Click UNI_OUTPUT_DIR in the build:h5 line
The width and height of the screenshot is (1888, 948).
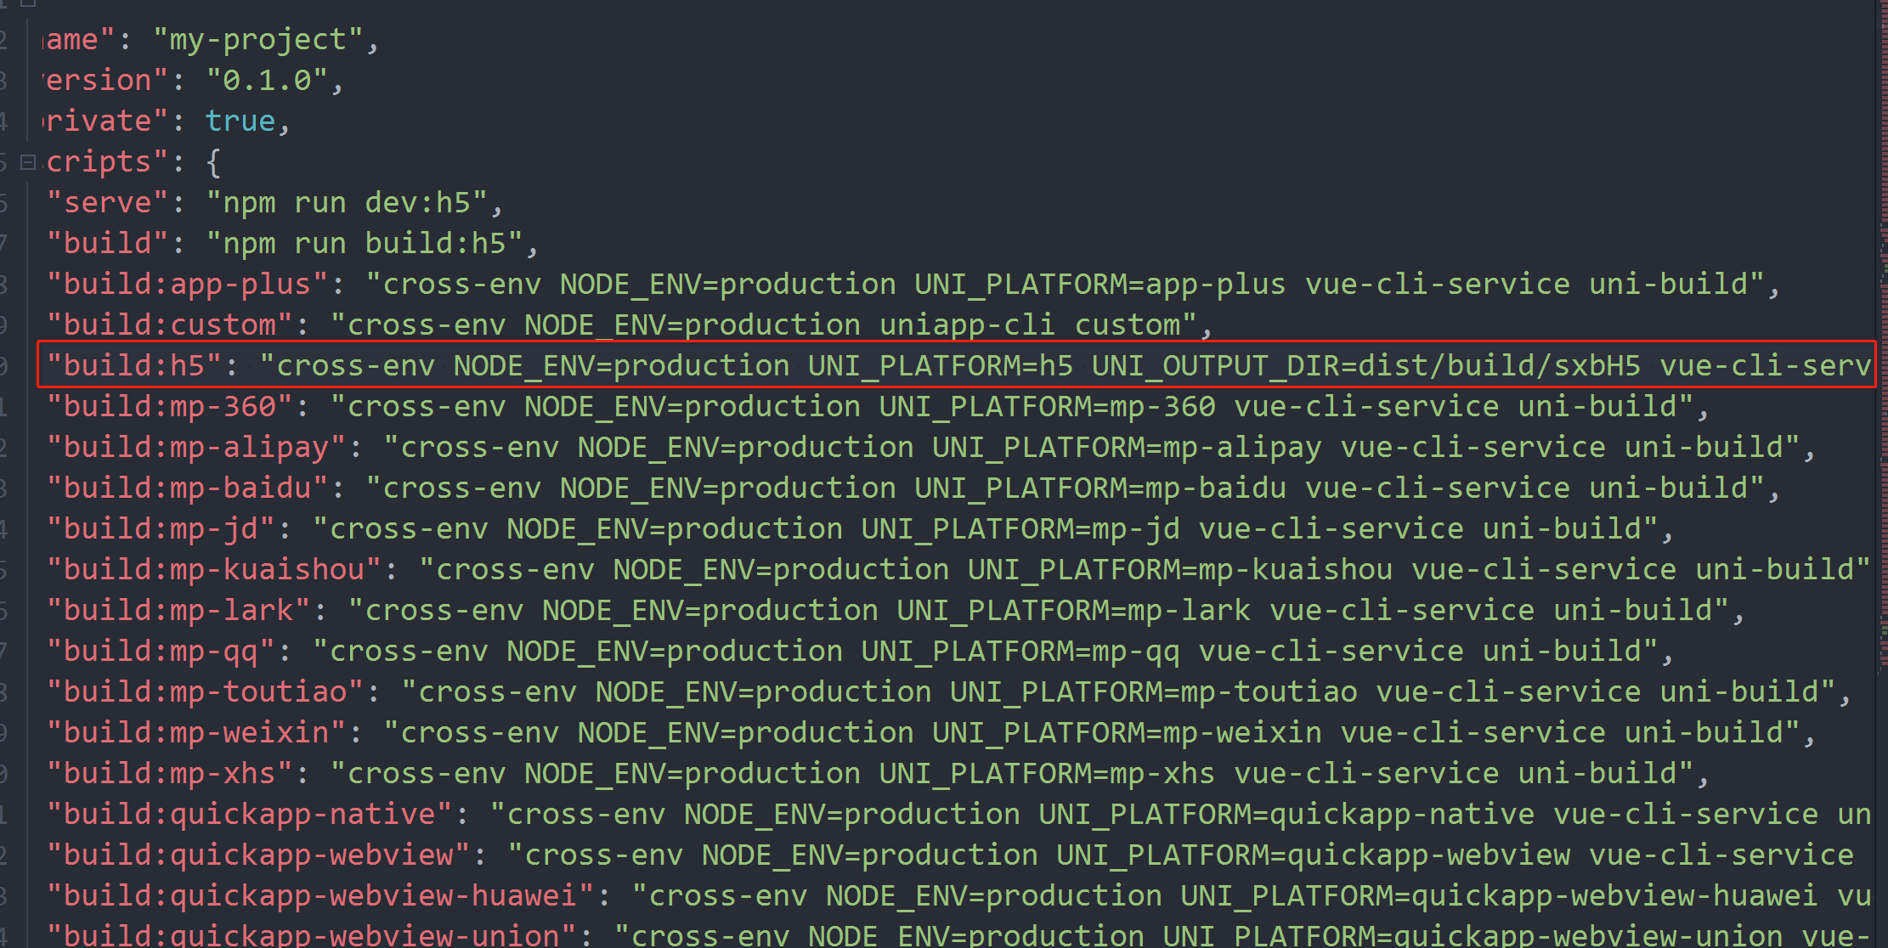(x=1214, y=366)
